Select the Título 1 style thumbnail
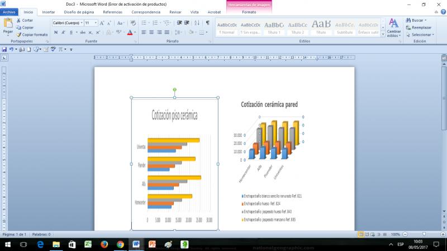 (274, 27)
